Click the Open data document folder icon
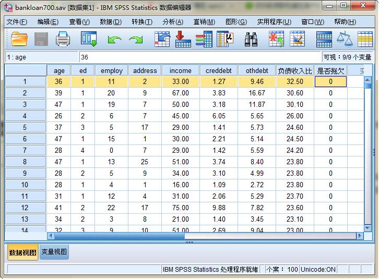This screenshot has height=279, width=379. pos(19,39)
